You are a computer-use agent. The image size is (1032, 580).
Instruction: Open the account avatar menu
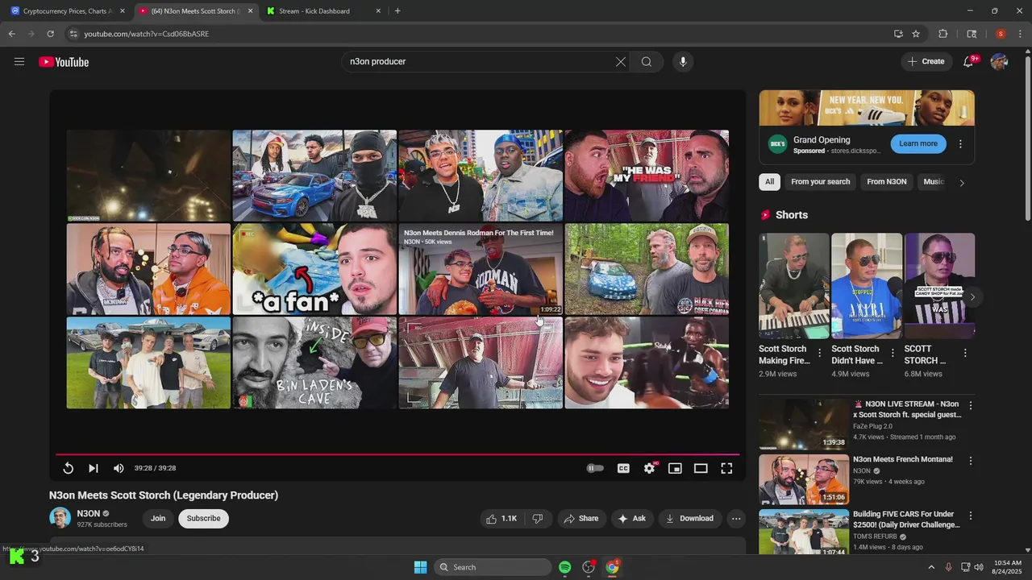tap(999, 62)
